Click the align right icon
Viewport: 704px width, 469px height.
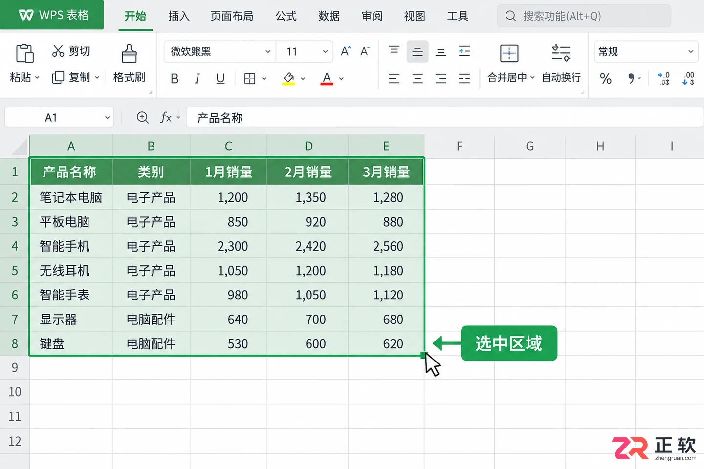point(441,79)
